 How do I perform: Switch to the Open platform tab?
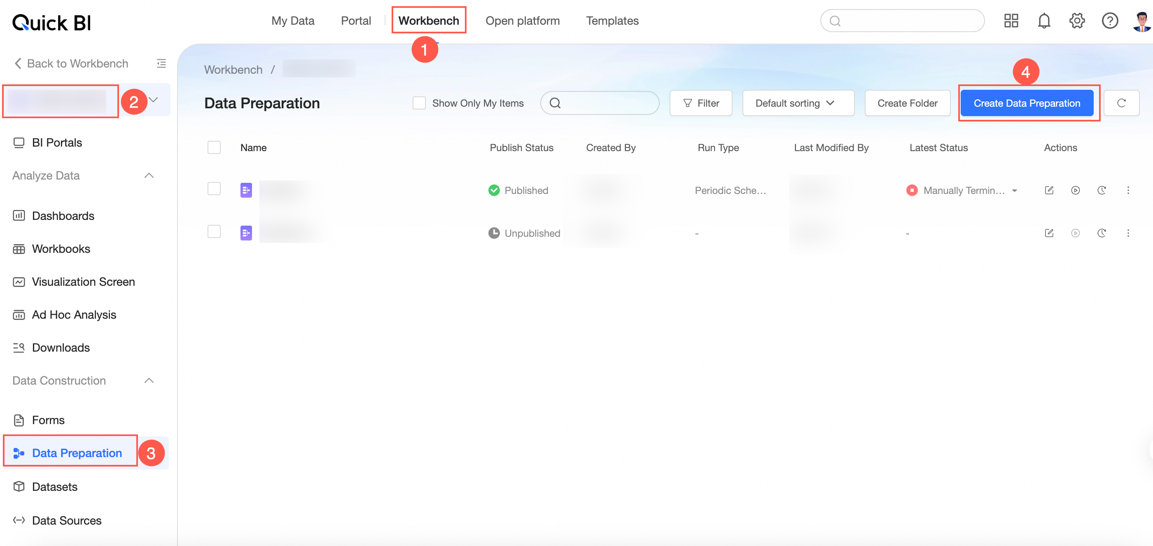[x=522, y=21]
